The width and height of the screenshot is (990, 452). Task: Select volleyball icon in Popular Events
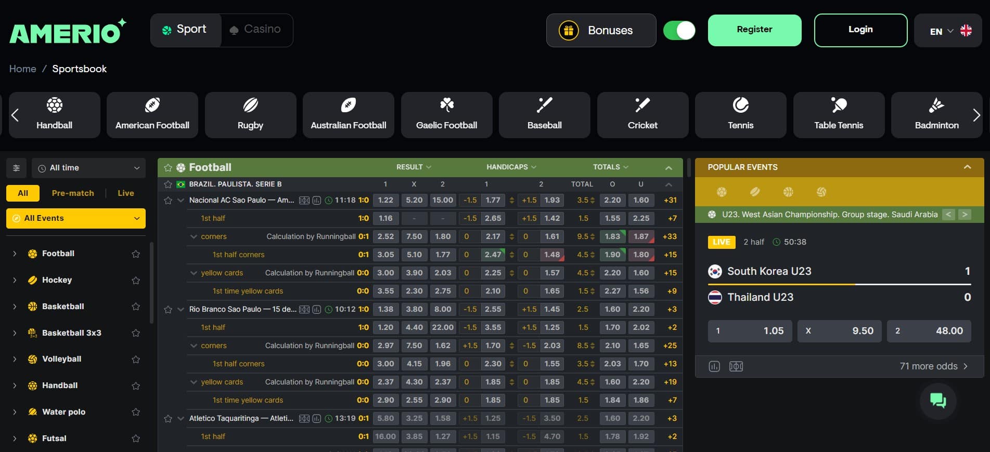pyautogui.click(x=821, y=192)
